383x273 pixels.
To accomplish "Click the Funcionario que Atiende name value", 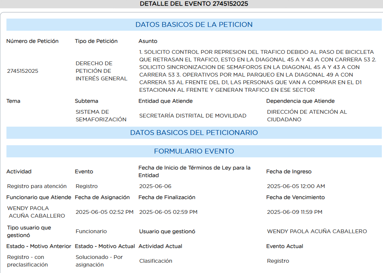I will pos(36,212).
